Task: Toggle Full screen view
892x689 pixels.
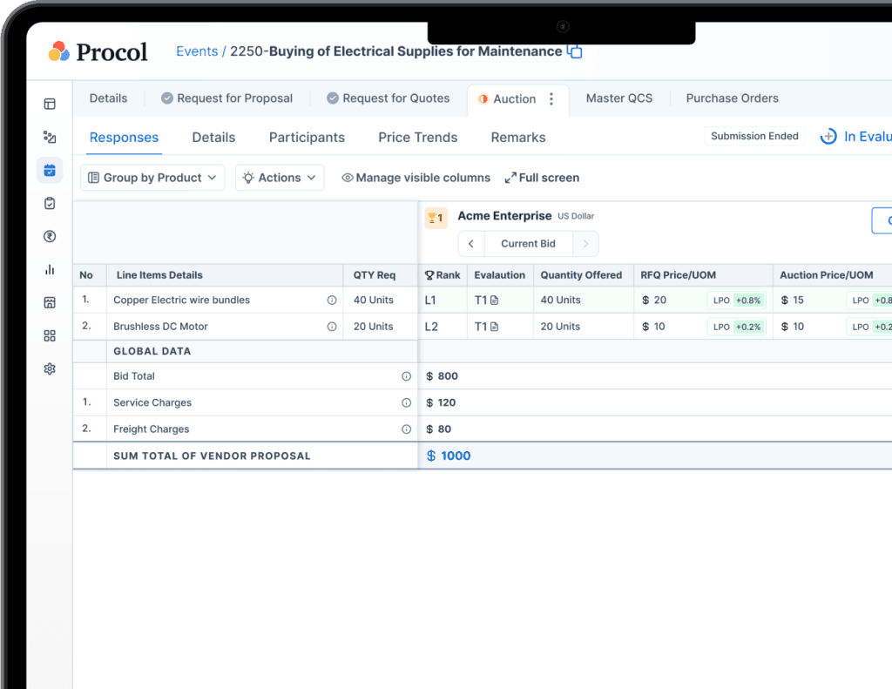Action: (541, 178)
